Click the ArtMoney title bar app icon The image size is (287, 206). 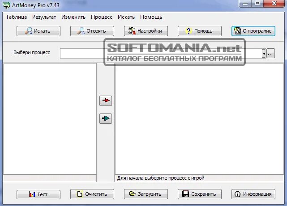tap(6, 5)
